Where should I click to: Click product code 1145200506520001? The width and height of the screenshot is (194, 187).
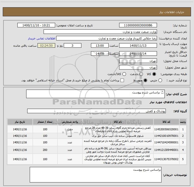[x=166, y=129]
